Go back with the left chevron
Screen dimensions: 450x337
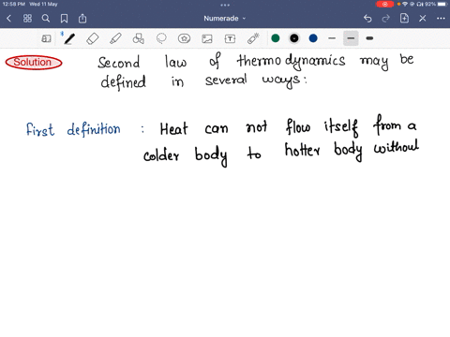tap(8, 19)
